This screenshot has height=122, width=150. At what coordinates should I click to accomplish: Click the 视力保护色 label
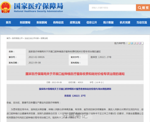(x=121, y=43)
